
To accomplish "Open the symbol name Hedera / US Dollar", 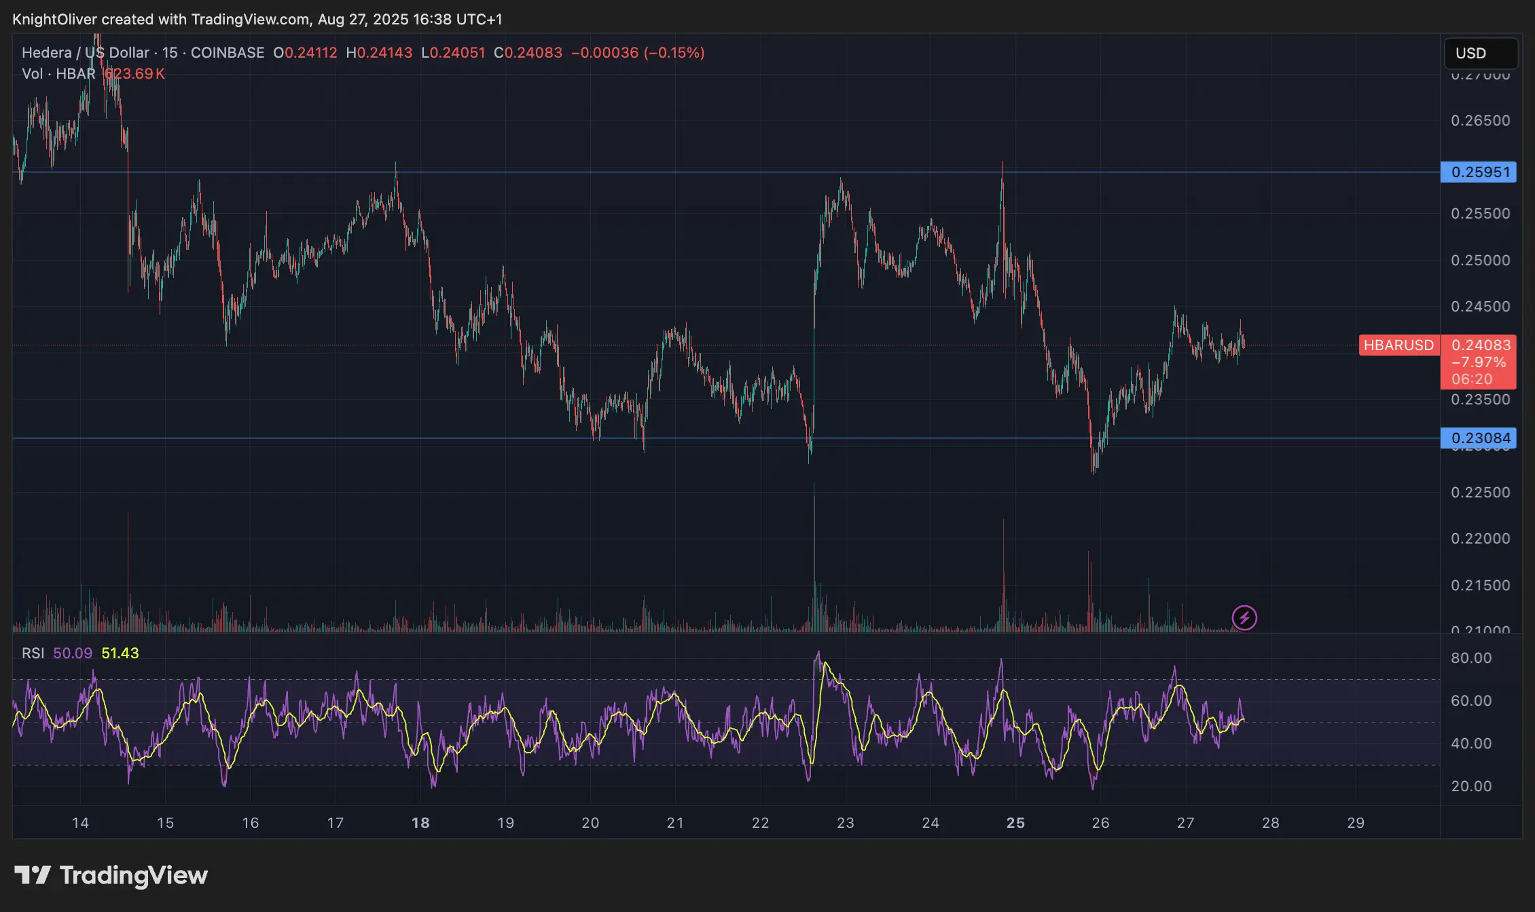I will point(85,52).
